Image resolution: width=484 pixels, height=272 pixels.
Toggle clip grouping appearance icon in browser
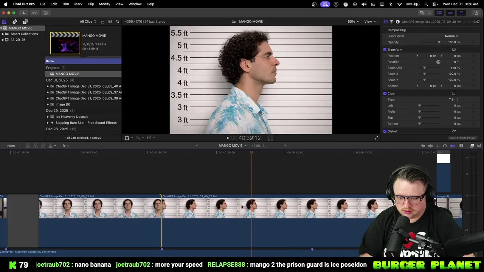102,22
